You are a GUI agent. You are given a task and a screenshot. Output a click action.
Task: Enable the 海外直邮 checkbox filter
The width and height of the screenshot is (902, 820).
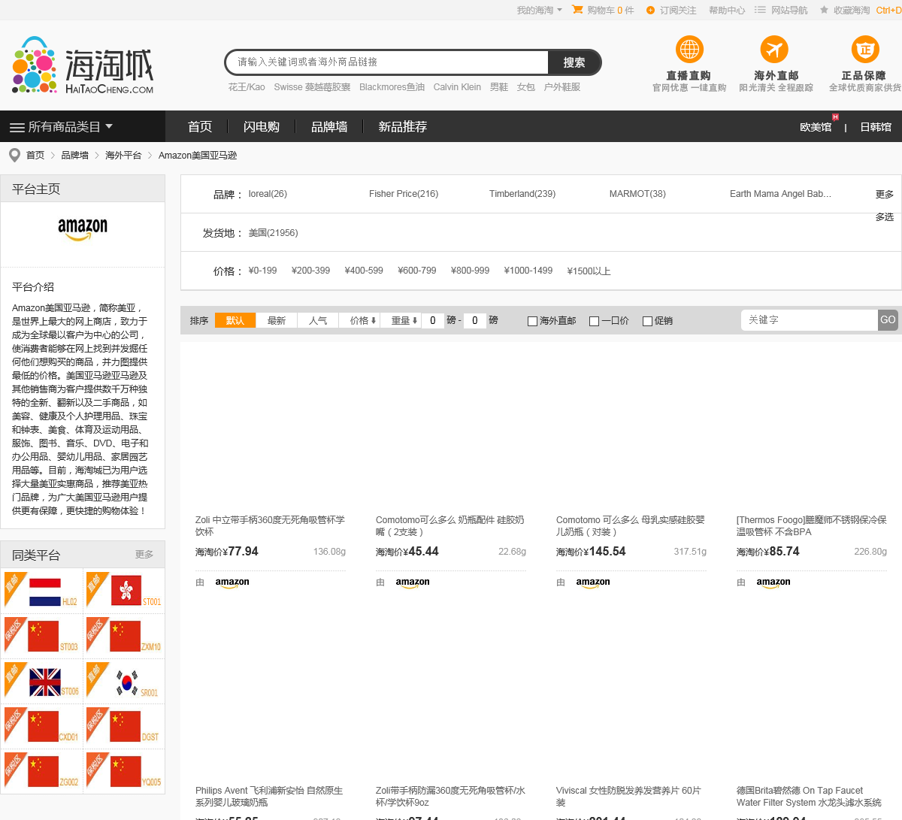click(532, 321)
